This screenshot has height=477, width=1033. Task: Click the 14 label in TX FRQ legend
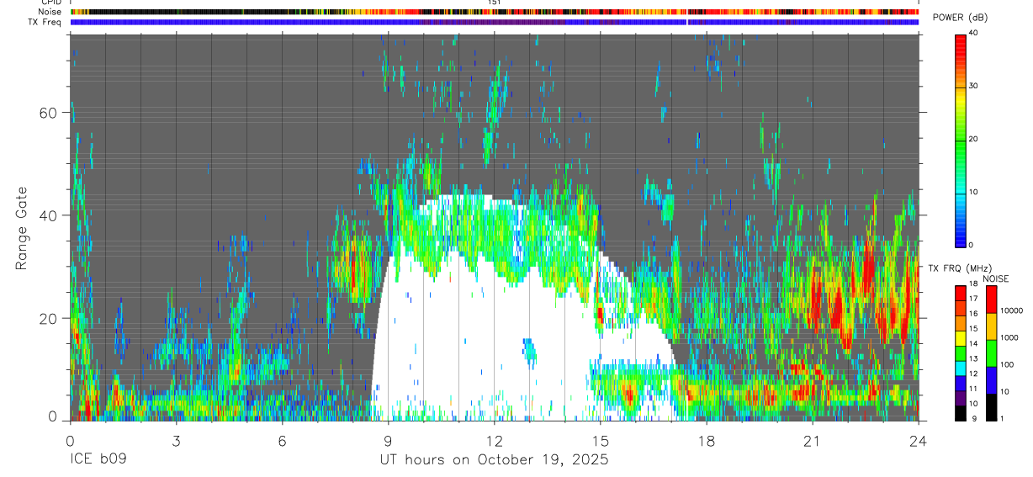(973, 343)
